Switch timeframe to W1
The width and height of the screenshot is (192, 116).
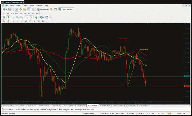[33, 13]
